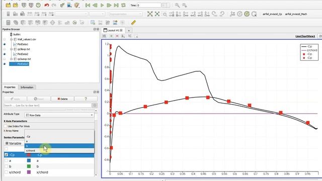Toggle visibility of Wall_values1.csv

[5, 39]
